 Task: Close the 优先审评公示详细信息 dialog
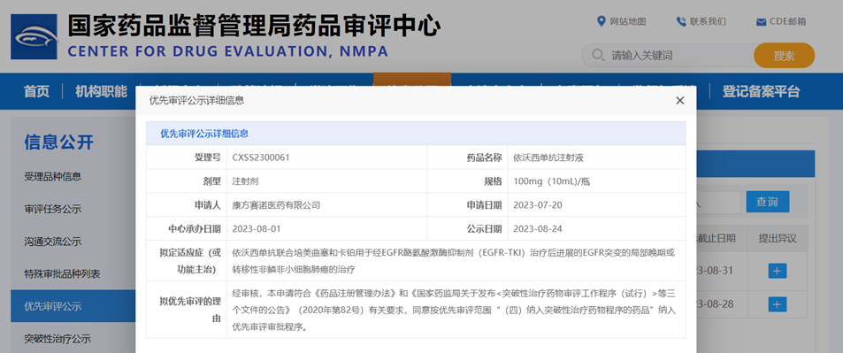(679, 101)
